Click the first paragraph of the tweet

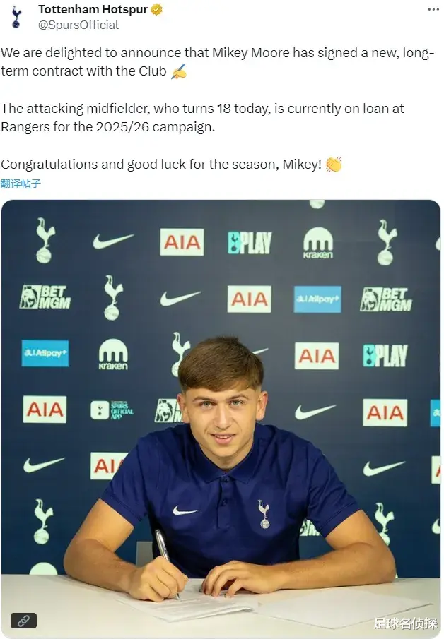(x=216, y=62)
